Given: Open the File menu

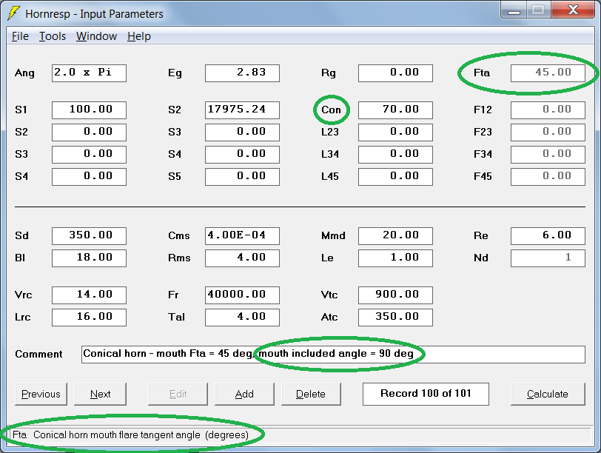Looking at the screenshot, I should pos(20,36).
